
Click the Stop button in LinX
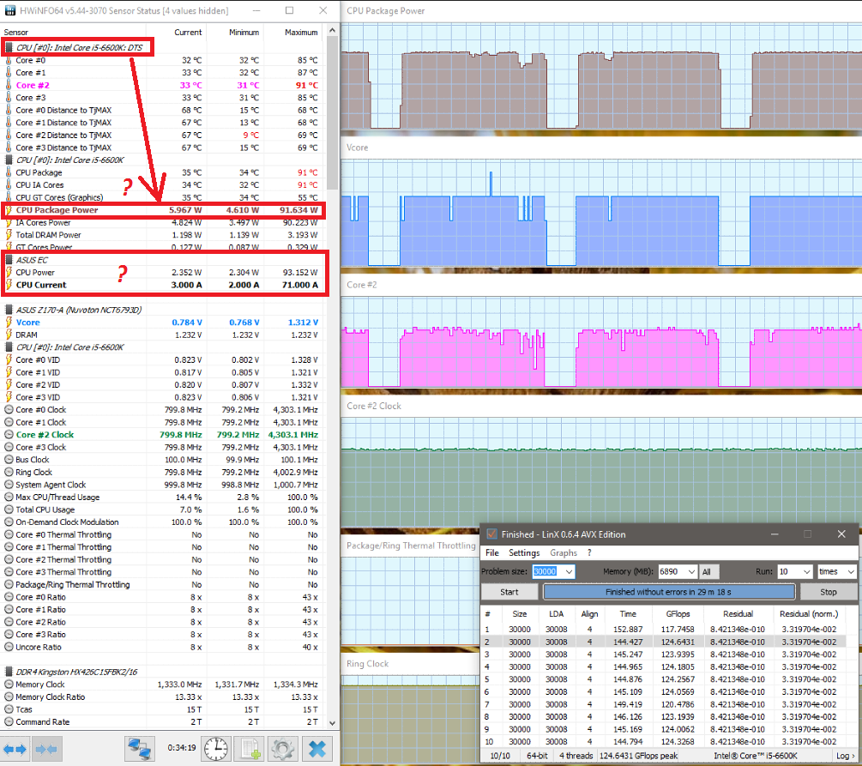click(x=828, y=592)
